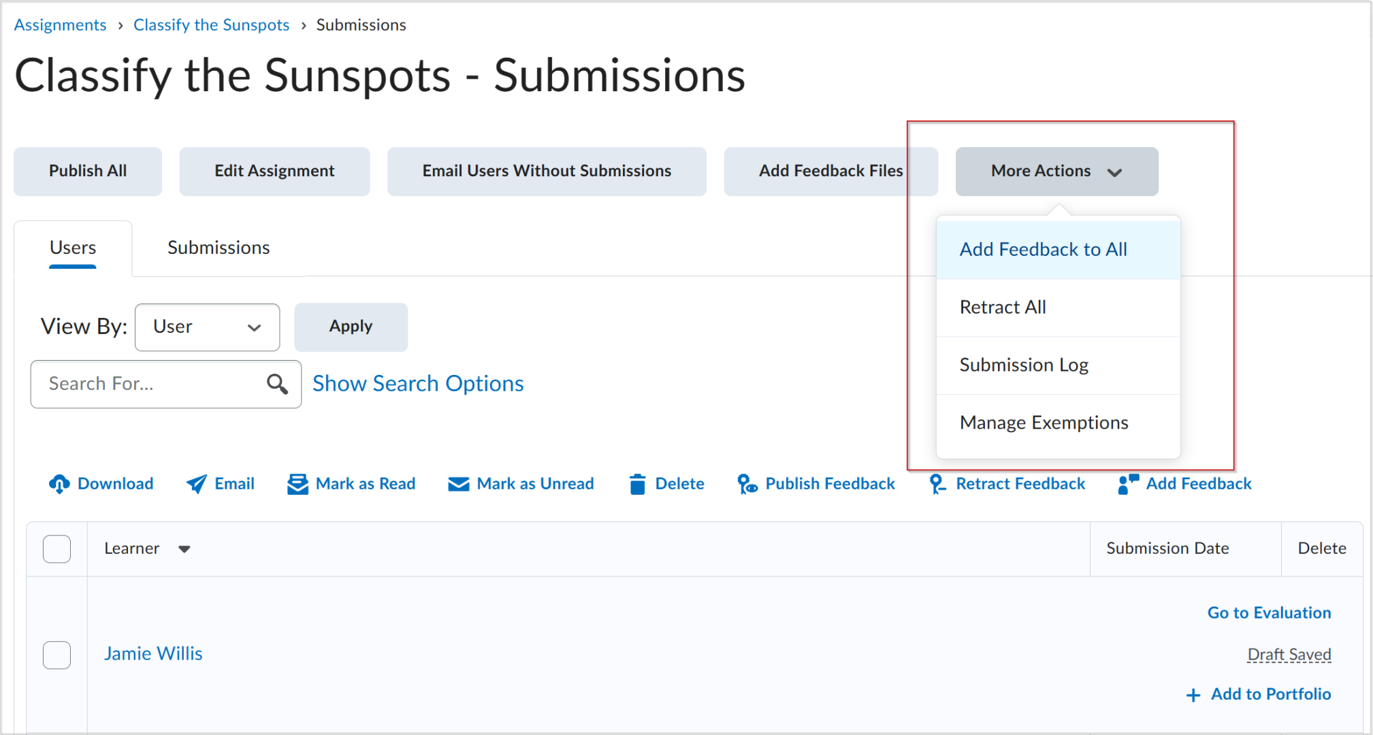Open Go to Evaluation for Jamie Willis
This screenshot has height=735, width=1373.
1269,612
